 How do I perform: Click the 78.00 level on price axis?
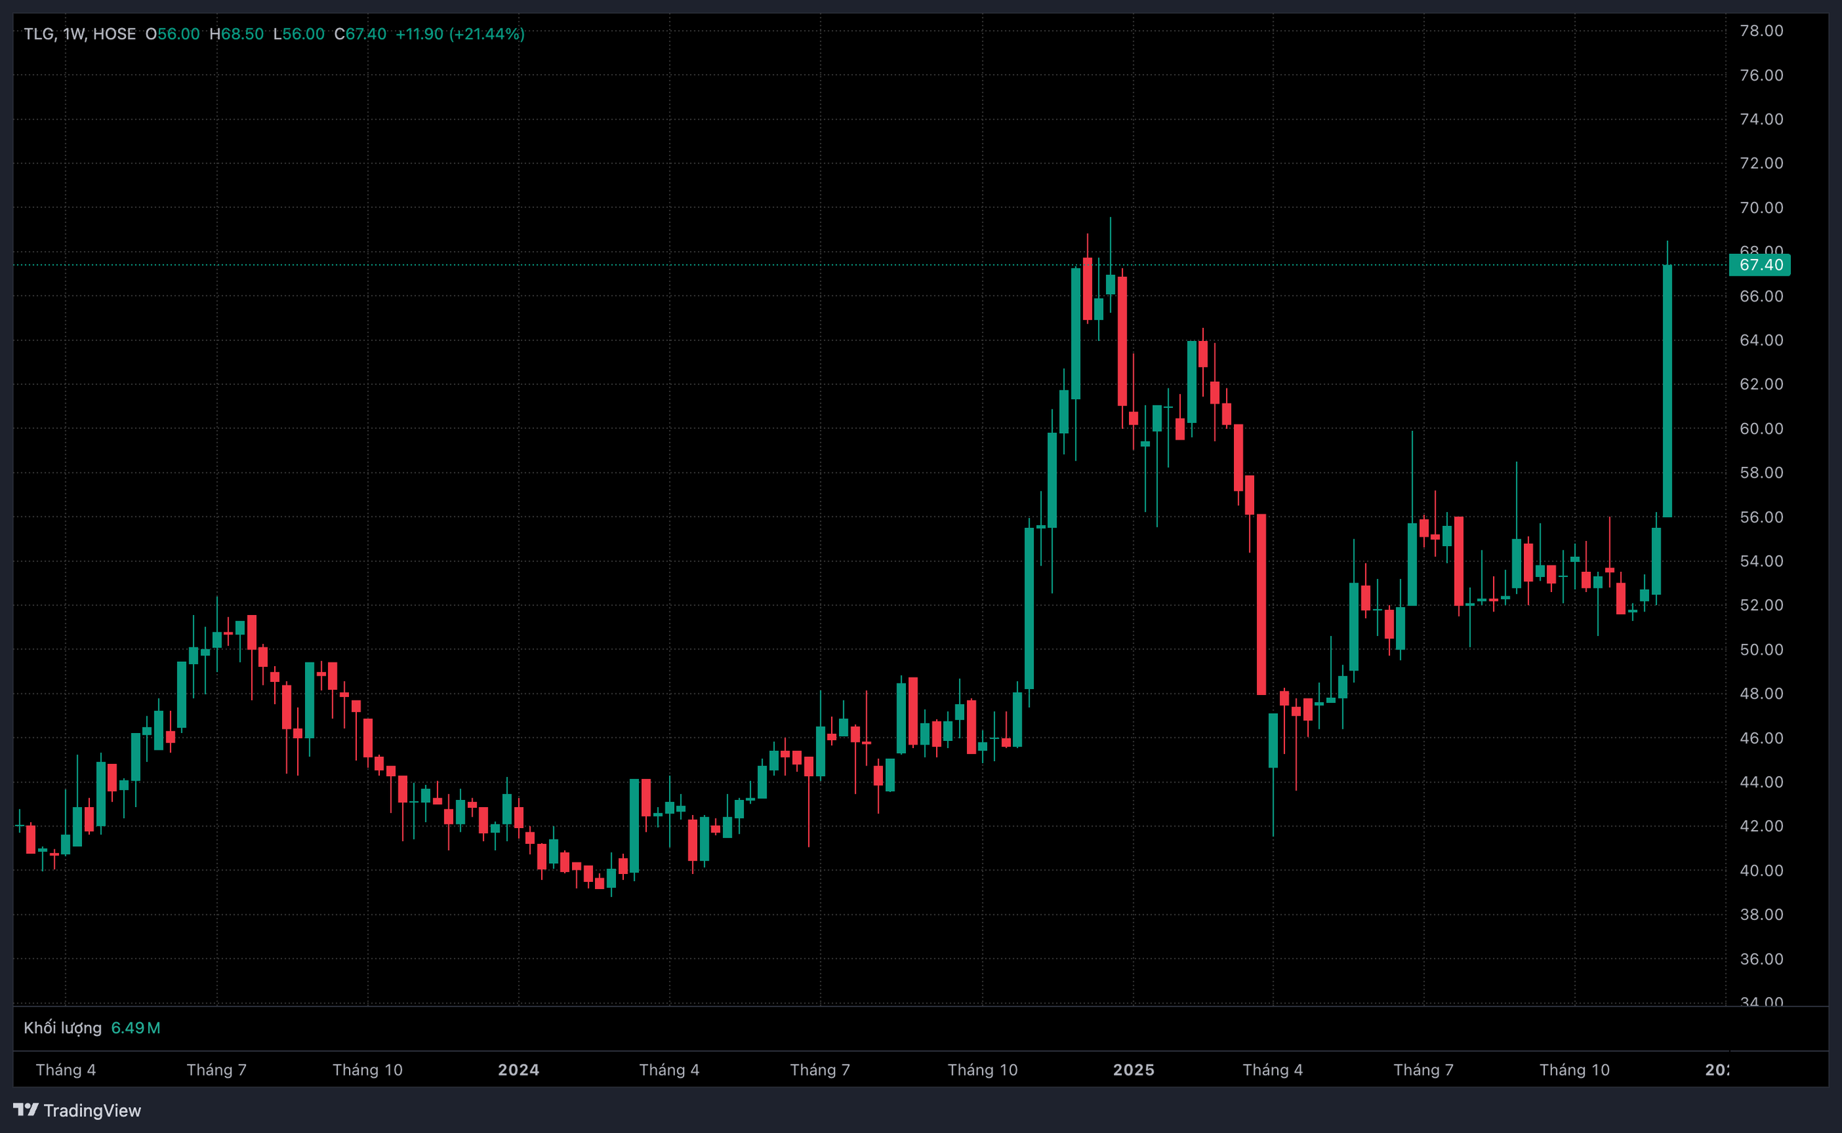[x=1761, y=31]
